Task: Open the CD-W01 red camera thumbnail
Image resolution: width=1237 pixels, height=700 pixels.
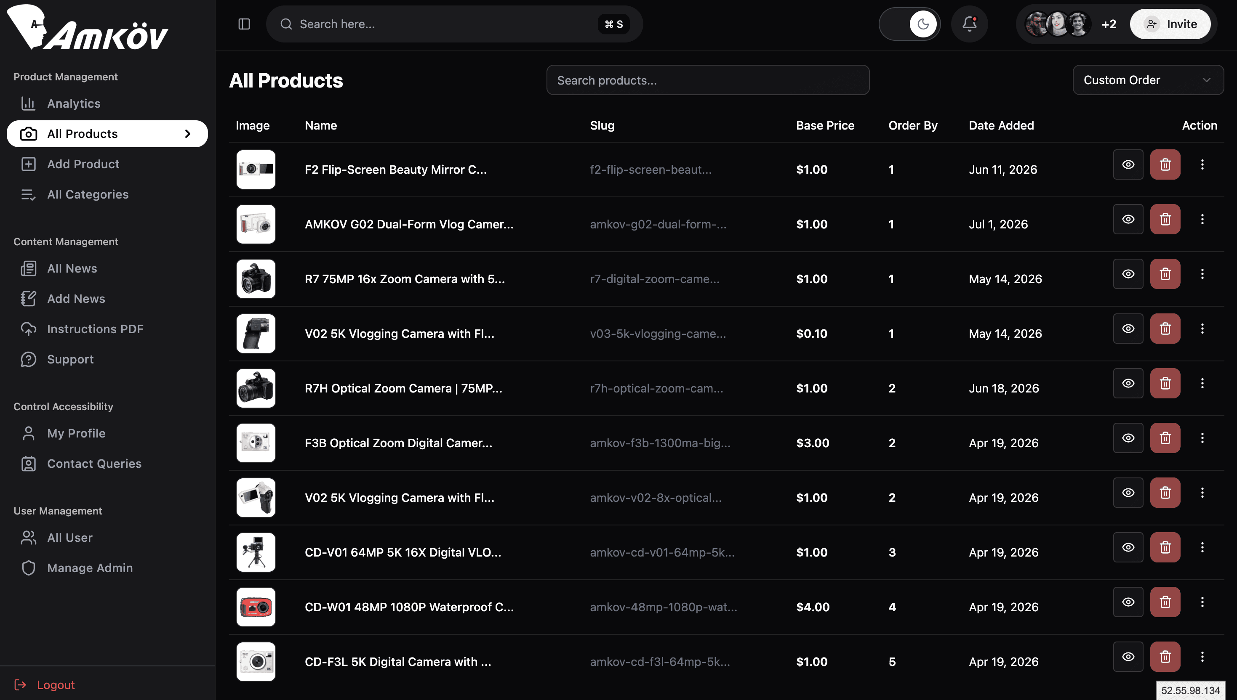Action: click(x=256, y=607)
